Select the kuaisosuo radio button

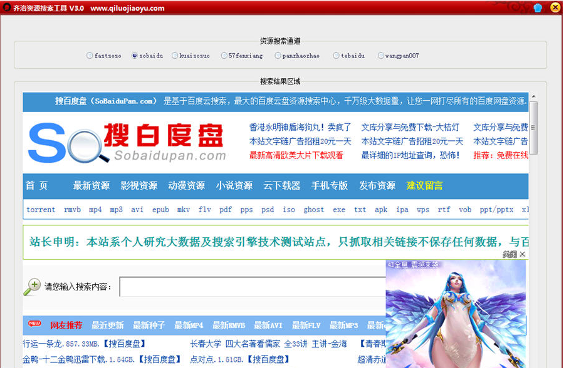(176, 56)
